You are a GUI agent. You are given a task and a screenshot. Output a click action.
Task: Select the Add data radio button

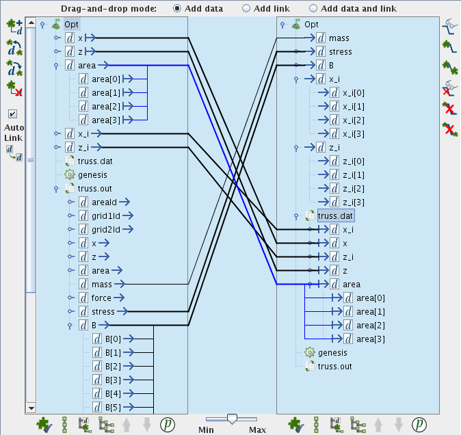[177, 8]
